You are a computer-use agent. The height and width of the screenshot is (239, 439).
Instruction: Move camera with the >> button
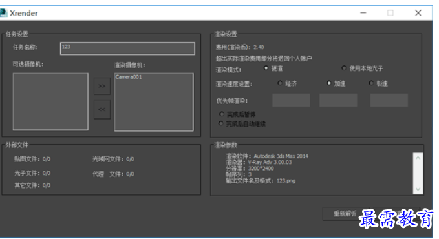tap(102, 86)
